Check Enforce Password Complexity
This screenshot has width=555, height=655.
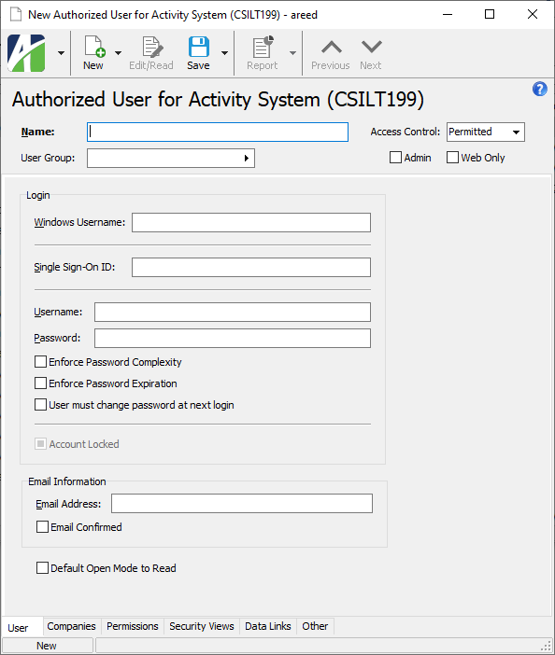[x=40, y=362]
